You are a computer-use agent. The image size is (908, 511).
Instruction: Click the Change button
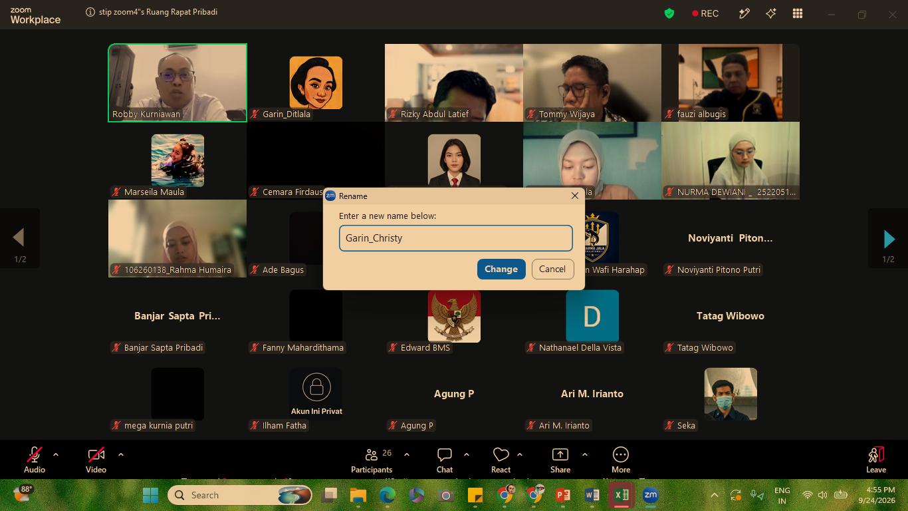[x=501, y=269]
